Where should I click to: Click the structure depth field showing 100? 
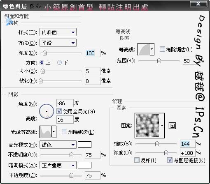pyautogui.click(x=92, y=53)
